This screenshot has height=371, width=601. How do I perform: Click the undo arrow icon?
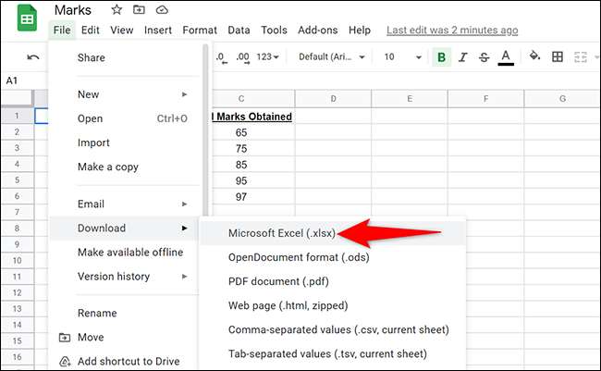(x=33, y=57)
